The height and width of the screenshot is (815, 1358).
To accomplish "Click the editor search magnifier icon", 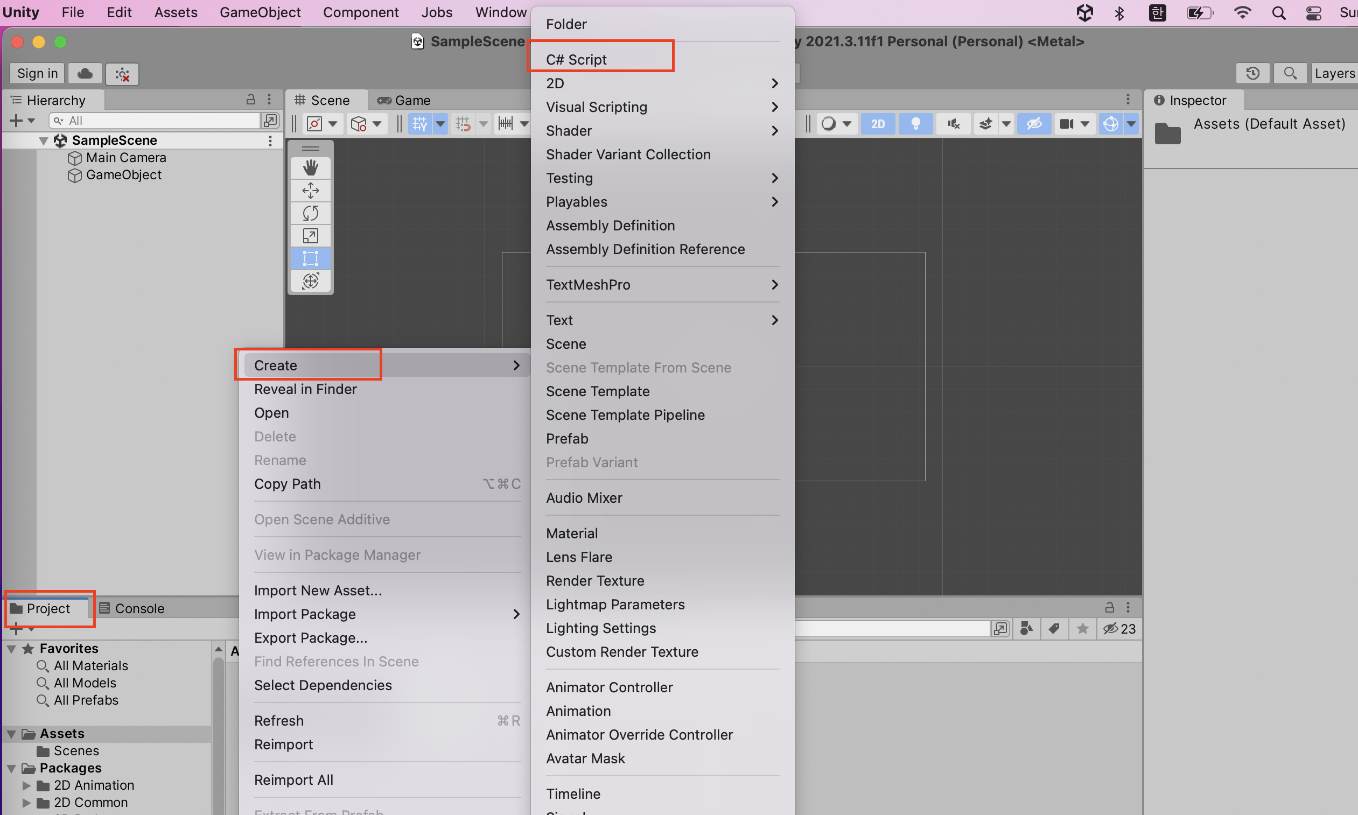I will point(1290,73).
